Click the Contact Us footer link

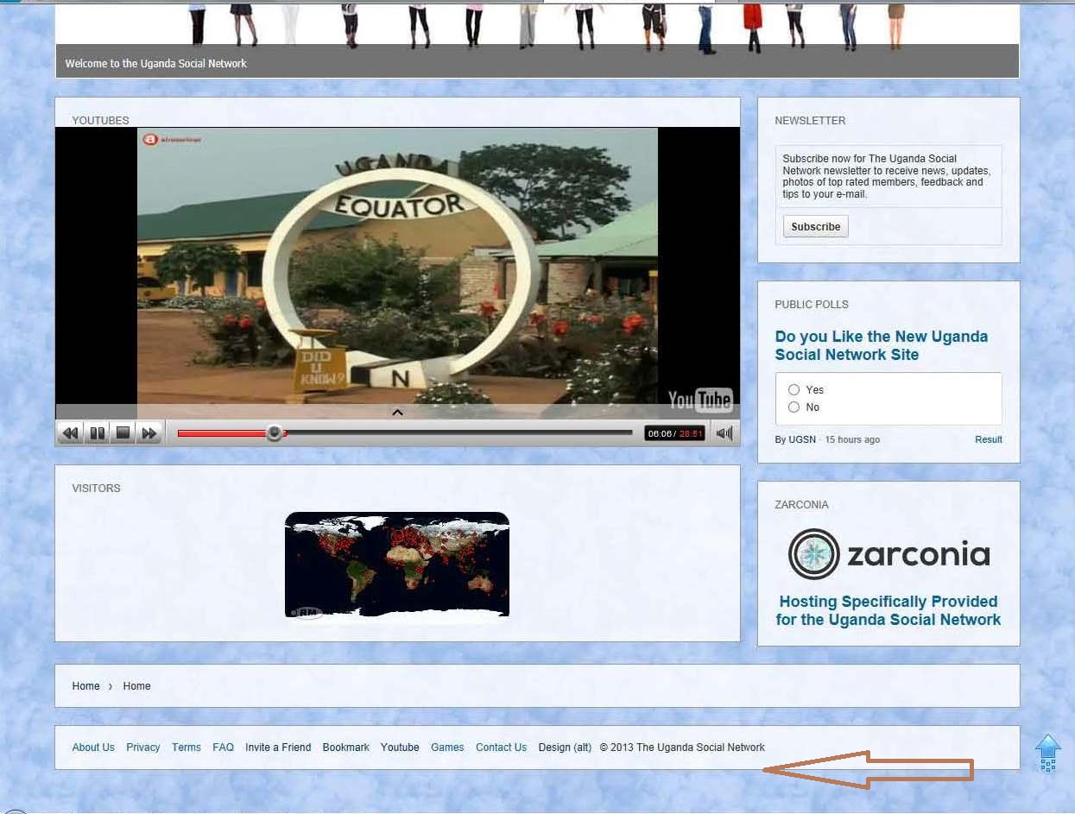[501, 748]
